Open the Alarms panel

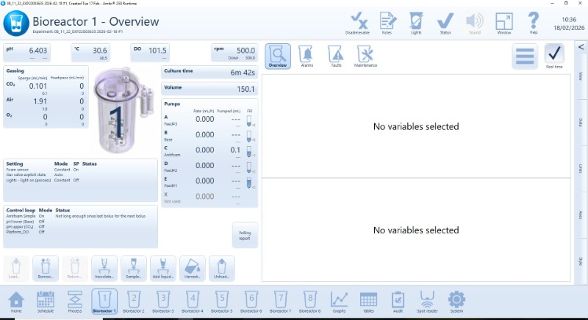pos(306,56)
